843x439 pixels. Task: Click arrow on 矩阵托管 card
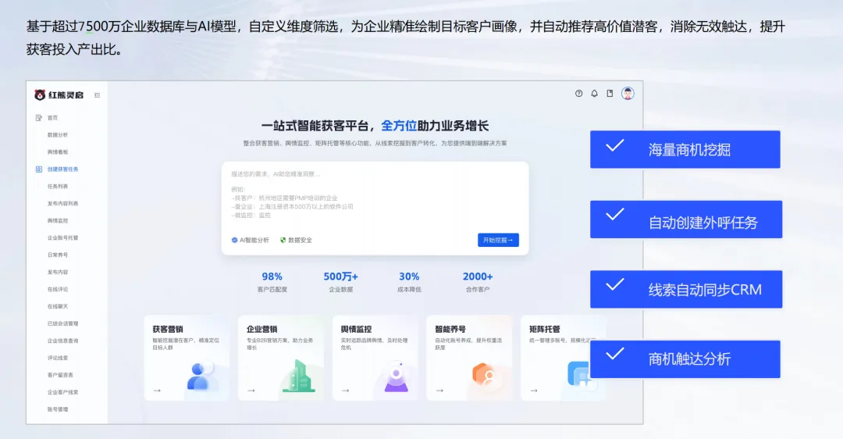[x=534, y=391]
